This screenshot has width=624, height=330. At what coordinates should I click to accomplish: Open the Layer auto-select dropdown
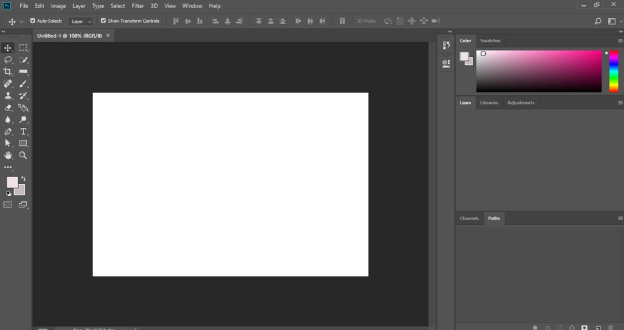(x=80, y=21)
